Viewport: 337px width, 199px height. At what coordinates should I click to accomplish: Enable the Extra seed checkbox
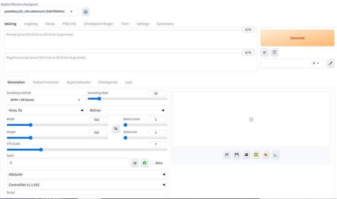tap(152, 163)
